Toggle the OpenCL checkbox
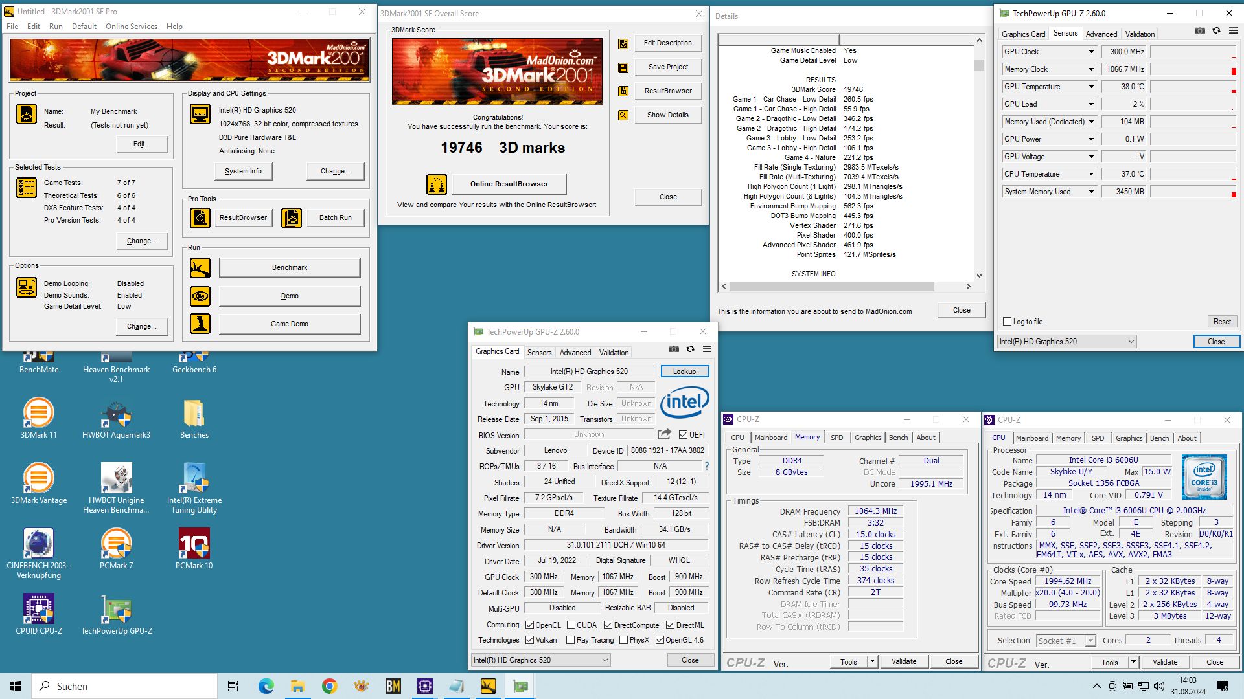The height and width of the screenshot is (699, 1244). pos(529,625)
